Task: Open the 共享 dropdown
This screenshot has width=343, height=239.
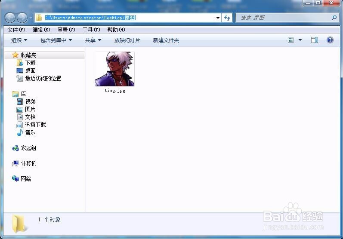Action: [93, 40]
